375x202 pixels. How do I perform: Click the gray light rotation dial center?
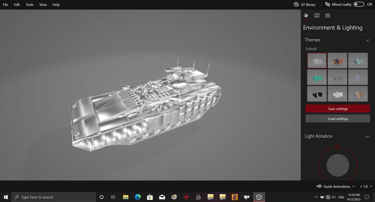point(337,165)
